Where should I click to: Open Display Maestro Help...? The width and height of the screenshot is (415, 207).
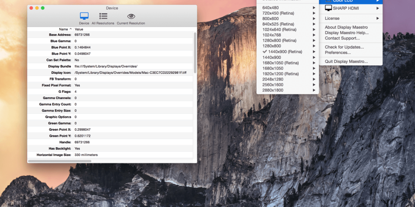(x=347, y=33)
